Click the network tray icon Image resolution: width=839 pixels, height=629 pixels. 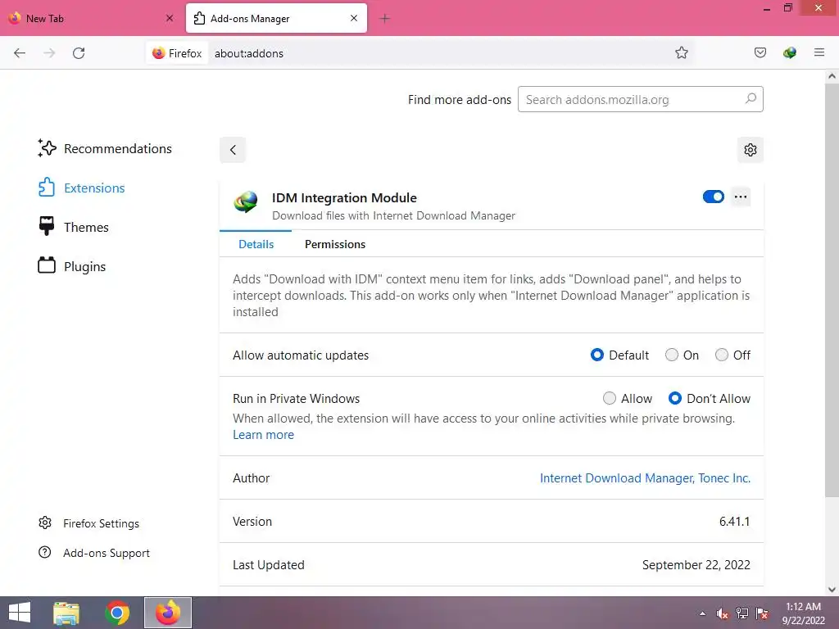click(742, 613)
